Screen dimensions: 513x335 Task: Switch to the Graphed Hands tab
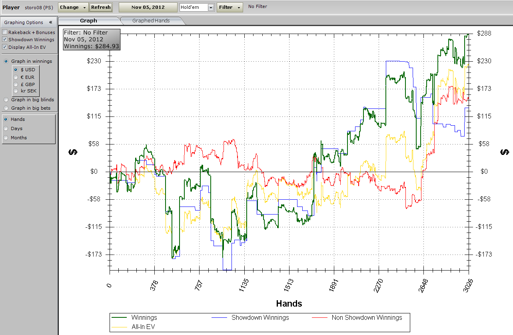151,21
